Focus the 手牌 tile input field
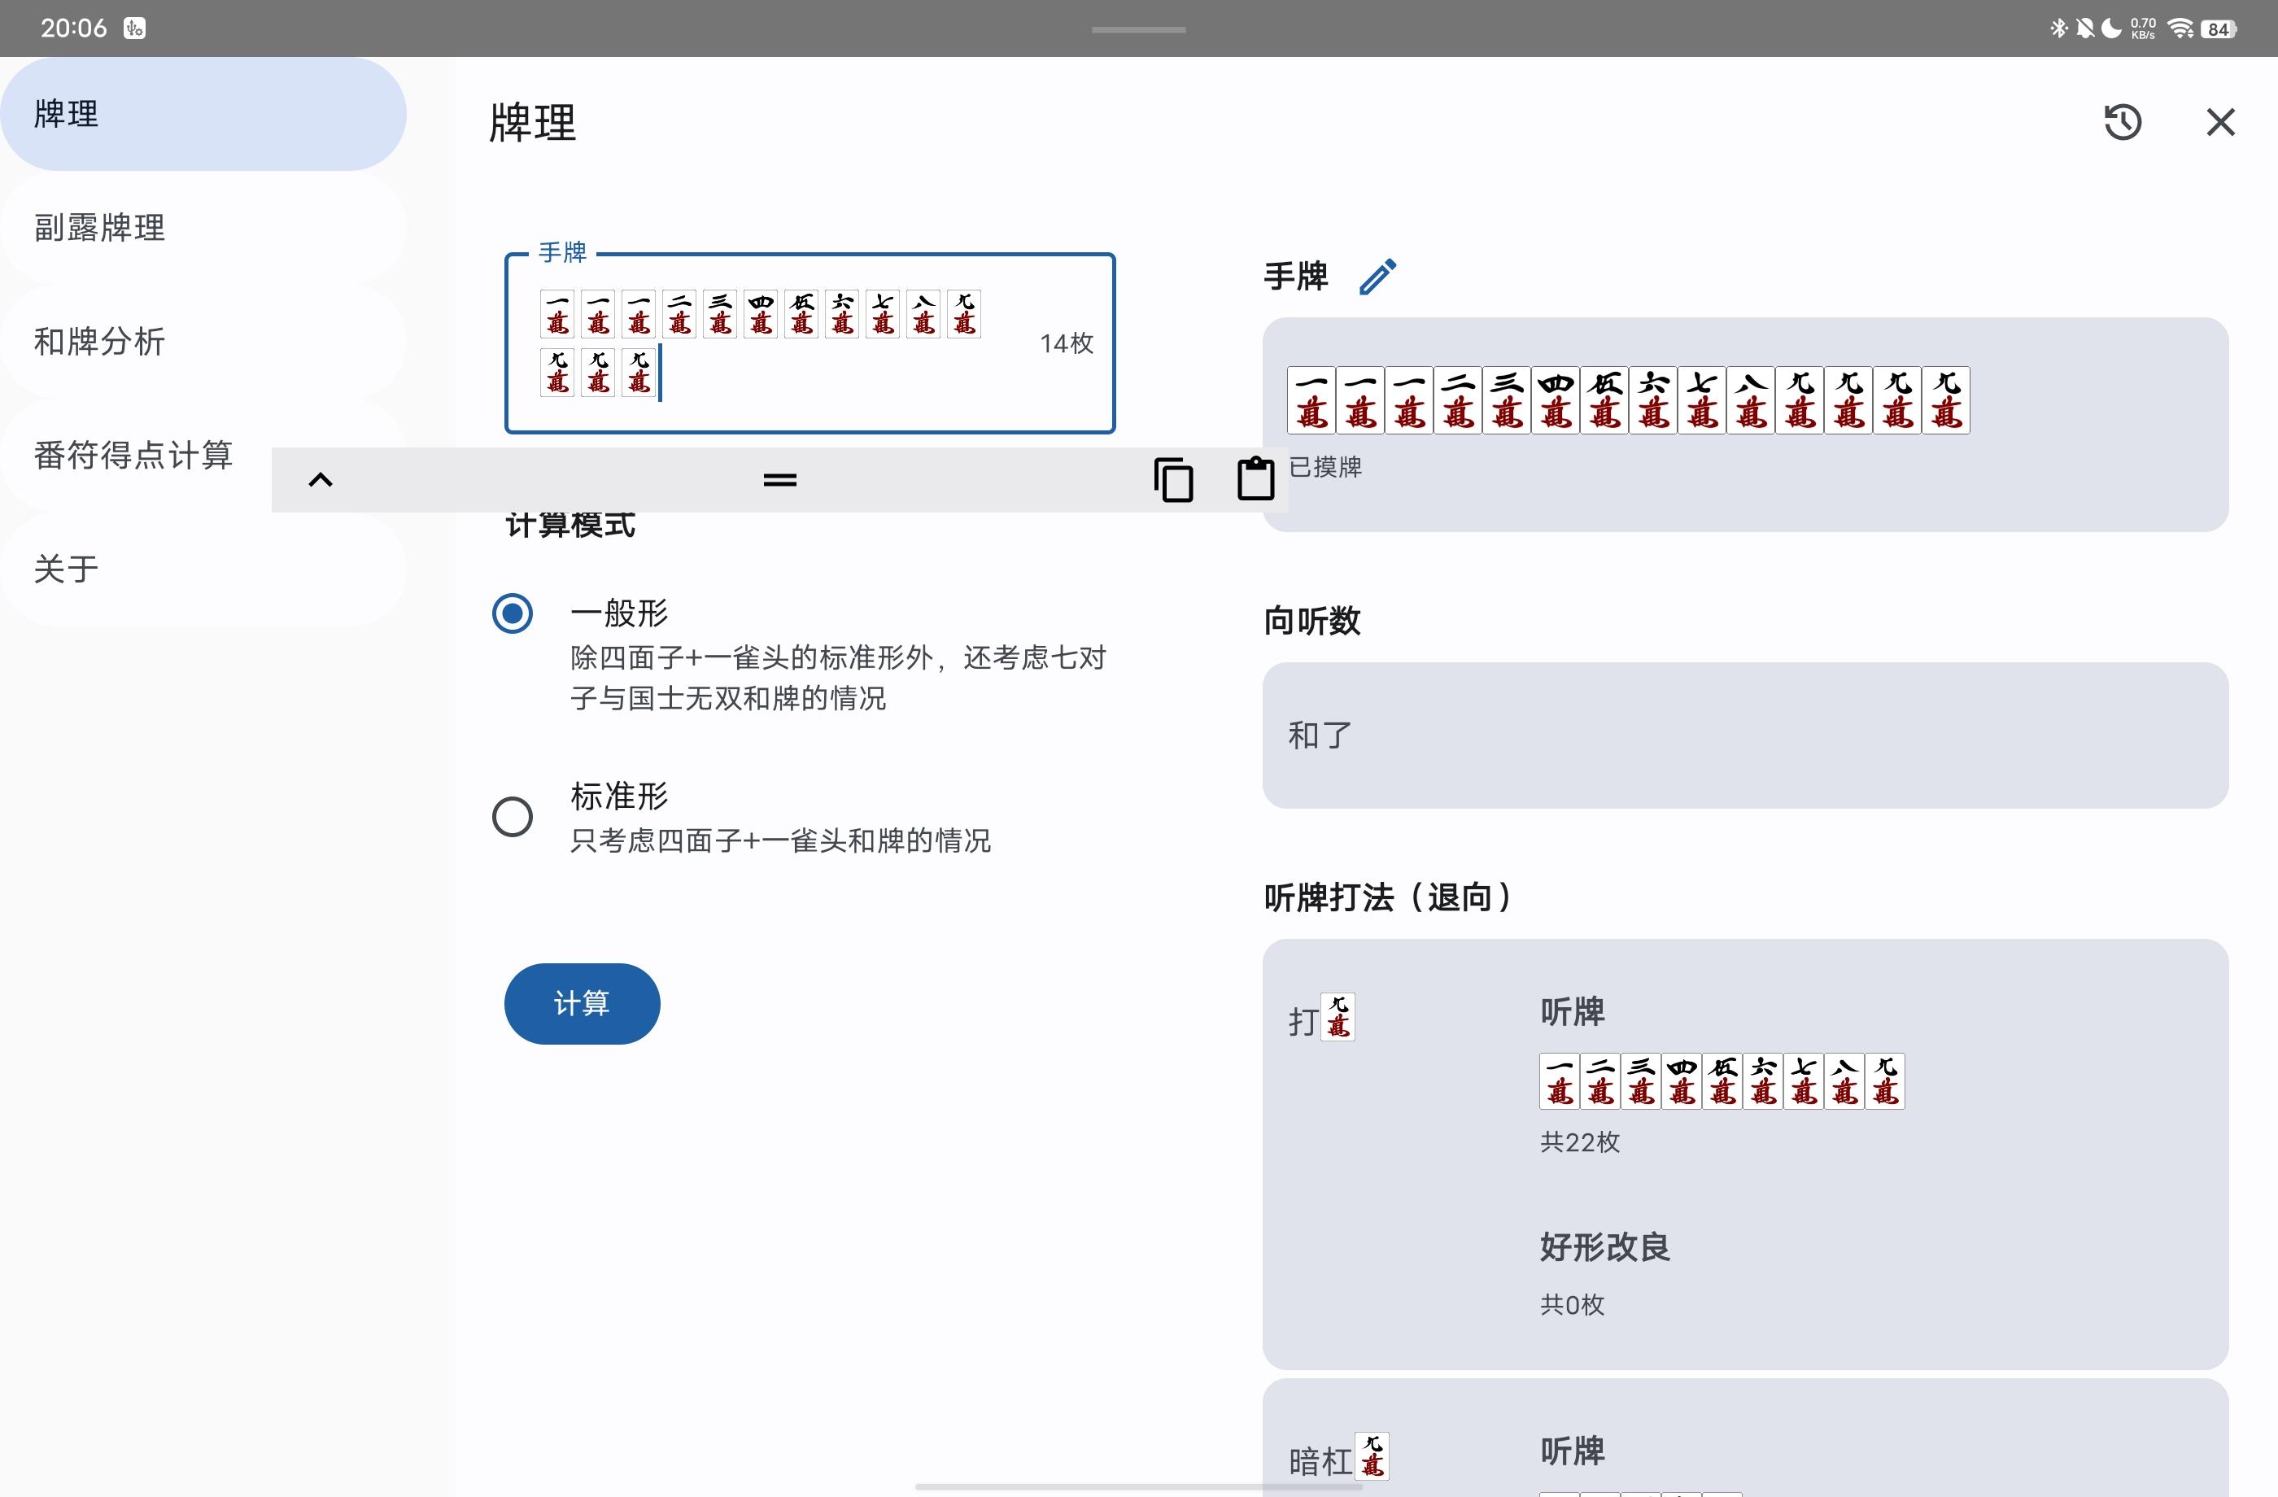2278x1497 pixels. 810,343
